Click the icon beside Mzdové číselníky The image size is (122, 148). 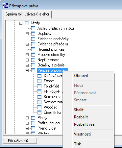point(33,55)
